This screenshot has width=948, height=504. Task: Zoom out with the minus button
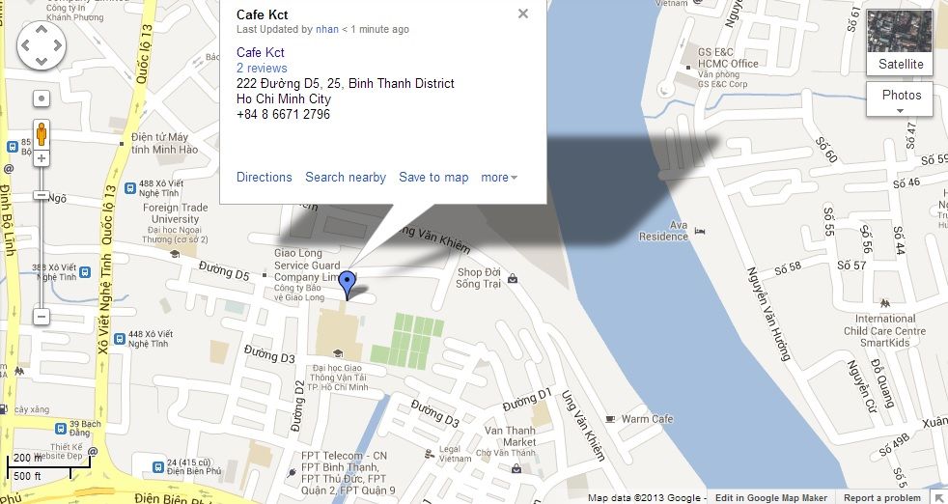tap(42, 317)
